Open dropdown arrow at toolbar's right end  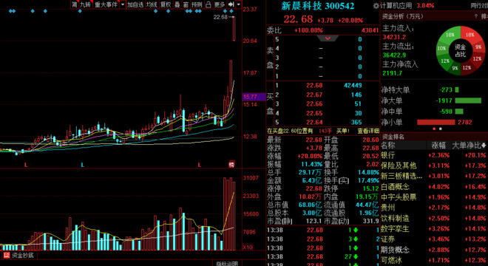tap(238, 4)
